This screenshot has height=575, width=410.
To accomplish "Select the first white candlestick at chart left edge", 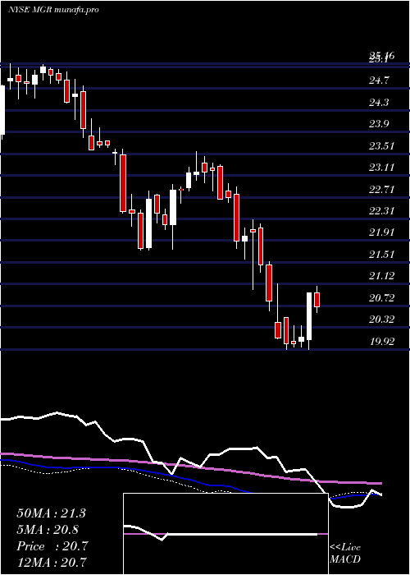I will (3, 110).
